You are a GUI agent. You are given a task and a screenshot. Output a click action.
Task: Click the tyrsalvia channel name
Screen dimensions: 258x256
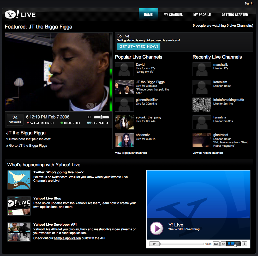(x=220, y=117)
